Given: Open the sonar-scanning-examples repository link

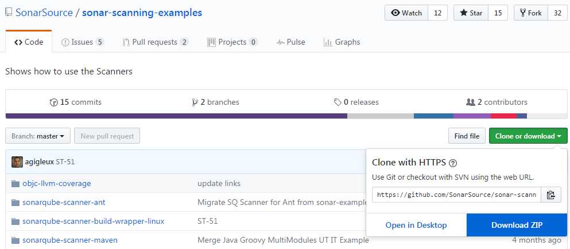Looking at the screenshot, I should coord(142,13).
